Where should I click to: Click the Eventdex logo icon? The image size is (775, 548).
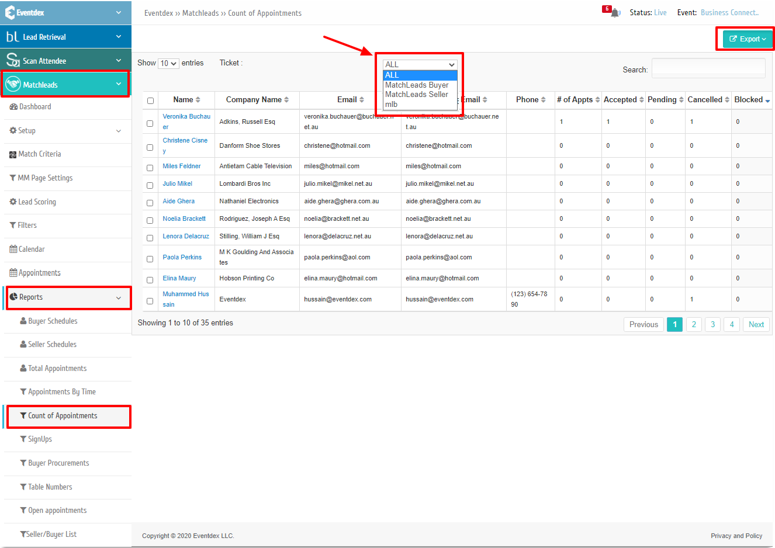point(10,12)
